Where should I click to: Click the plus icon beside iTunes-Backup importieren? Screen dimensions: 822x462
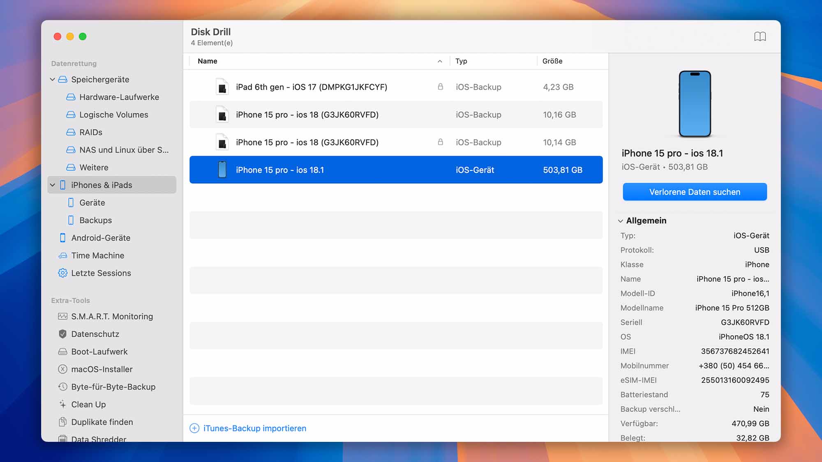tap(194, 428)
